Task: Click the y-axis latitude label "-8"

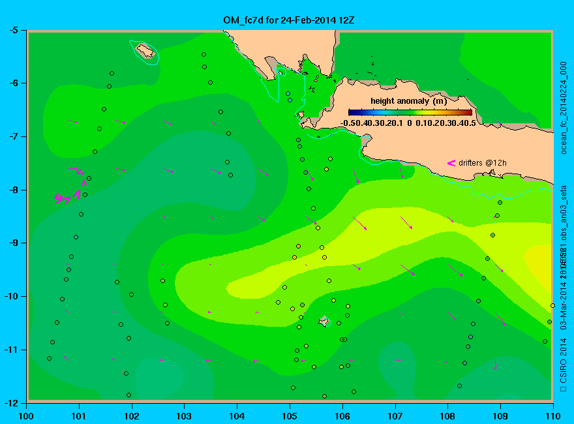Action: tap(14, 190)
